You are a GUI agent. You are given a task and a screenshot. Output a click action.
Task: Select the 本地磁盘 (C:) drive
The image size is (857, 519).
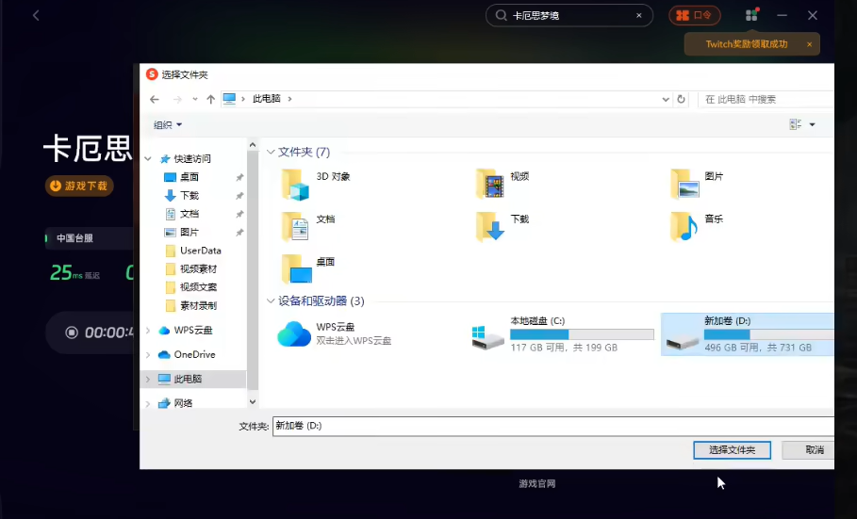tap(562, 334)
